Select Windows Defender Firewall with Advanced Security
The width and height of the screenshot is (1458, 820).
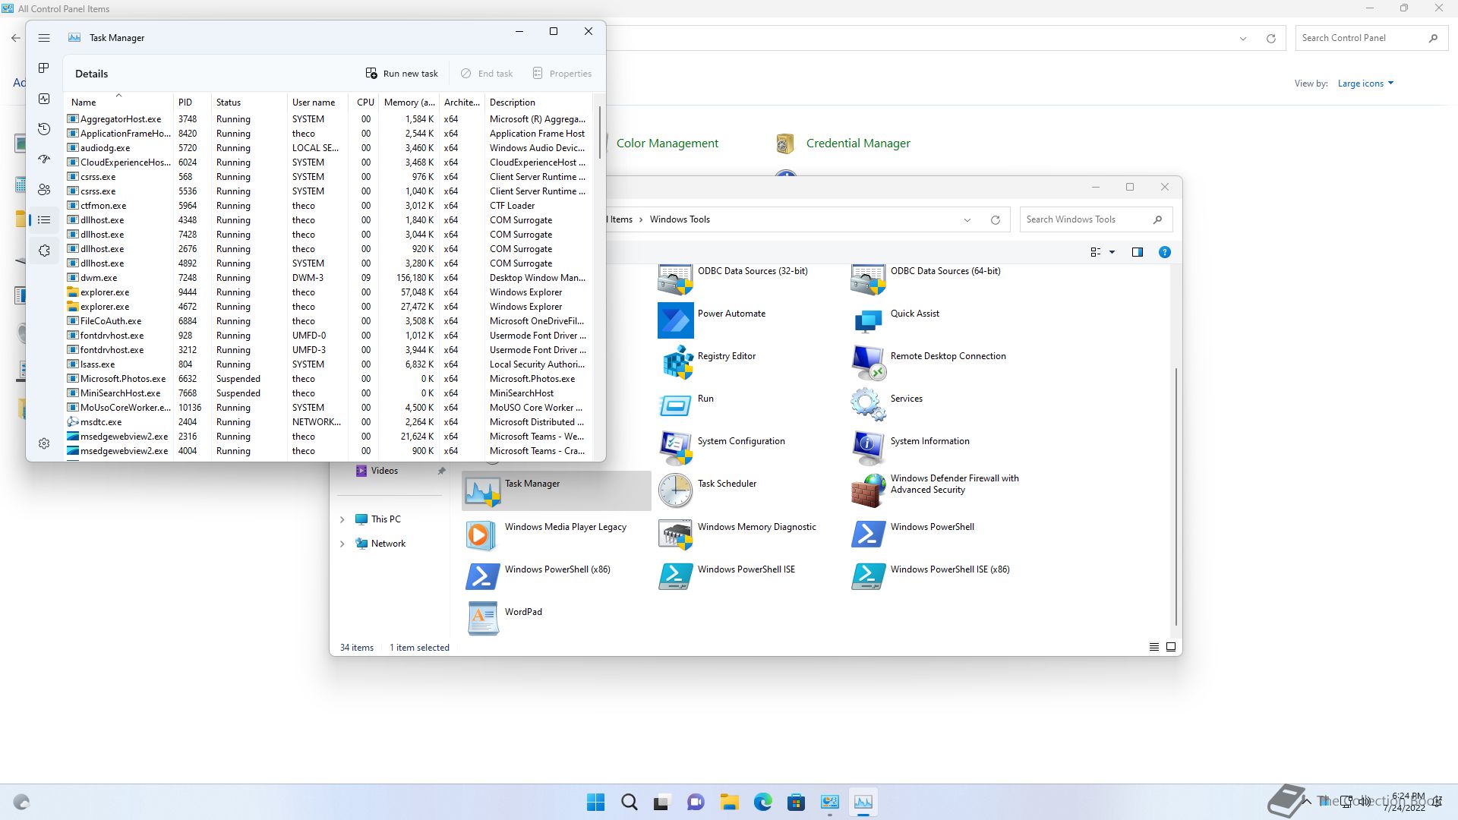(x=936, y=490)
